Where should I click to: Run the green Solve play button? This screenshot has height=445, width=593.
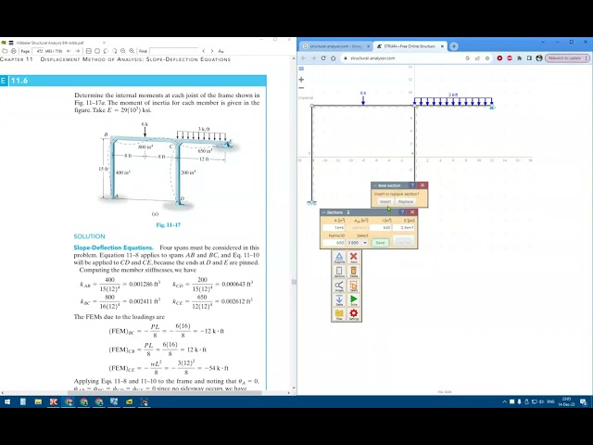click(354, 300)
